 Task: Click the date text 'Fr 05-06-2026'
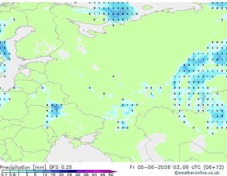(150, 167)
